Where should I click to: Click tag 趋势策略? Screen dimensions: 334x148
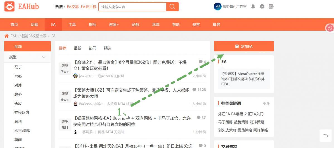[241, 122]
